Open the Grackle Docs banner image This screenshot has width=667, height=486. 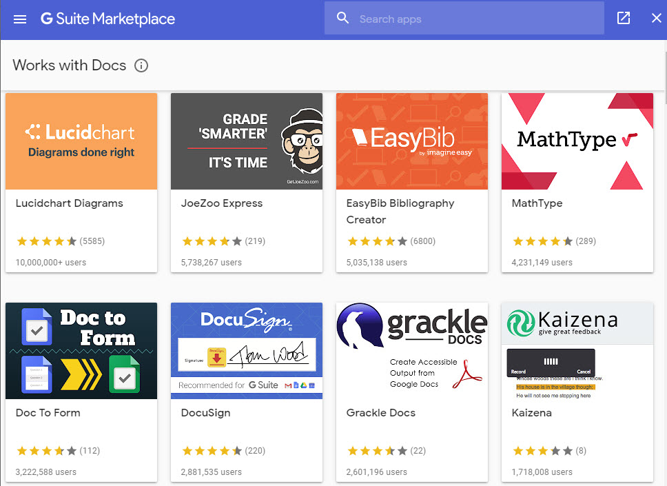coord(412,351)
